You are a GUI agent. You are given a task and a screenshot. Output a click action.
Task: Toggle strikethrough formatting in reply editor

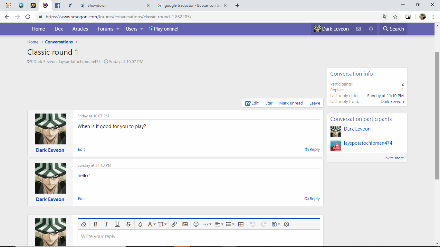pyautogui.click(x=128, y=224)
